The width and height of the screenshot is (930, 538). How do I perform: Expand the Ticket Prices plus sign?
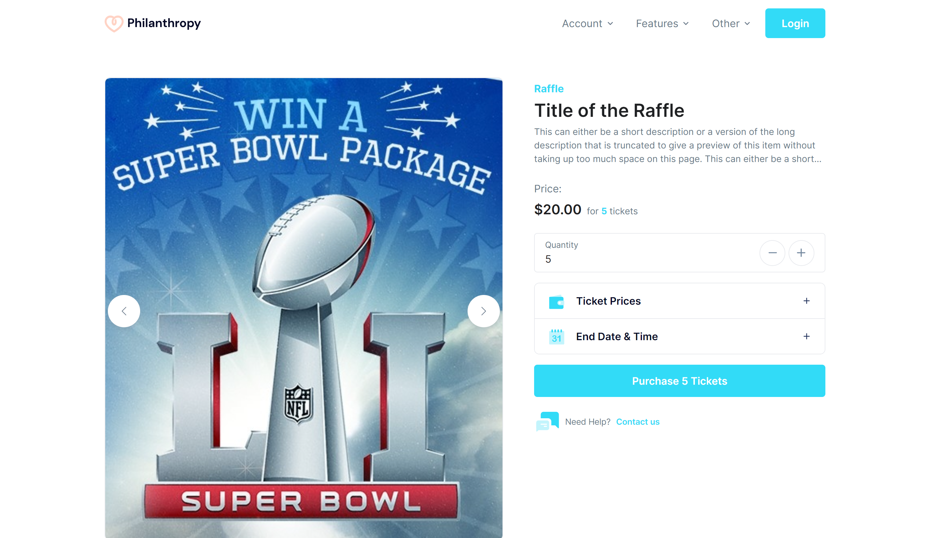(806, 301)
